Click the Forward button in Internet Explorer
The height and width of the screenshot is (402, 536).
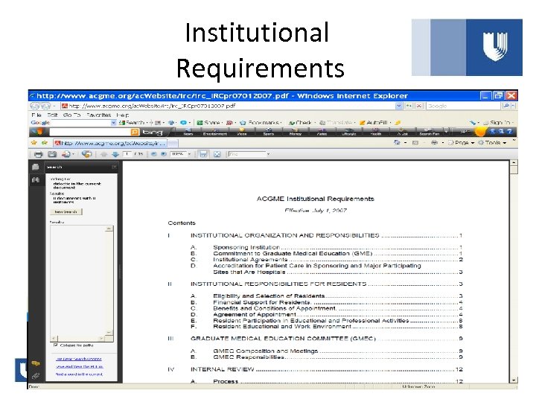(x=46, y=106)
